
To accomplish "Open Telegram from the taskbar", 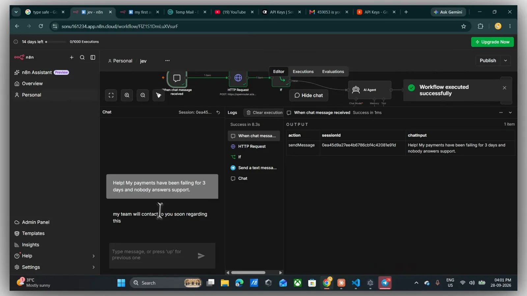I will (385, 283).
